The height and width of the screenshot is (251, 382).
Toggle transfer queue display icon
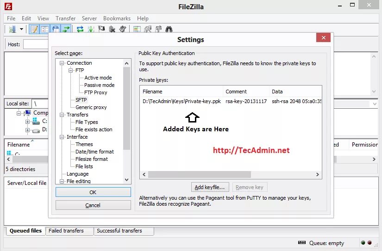[x=66, y=29]
